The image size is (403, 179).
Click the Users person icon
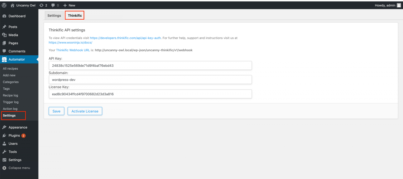point(4,144)
